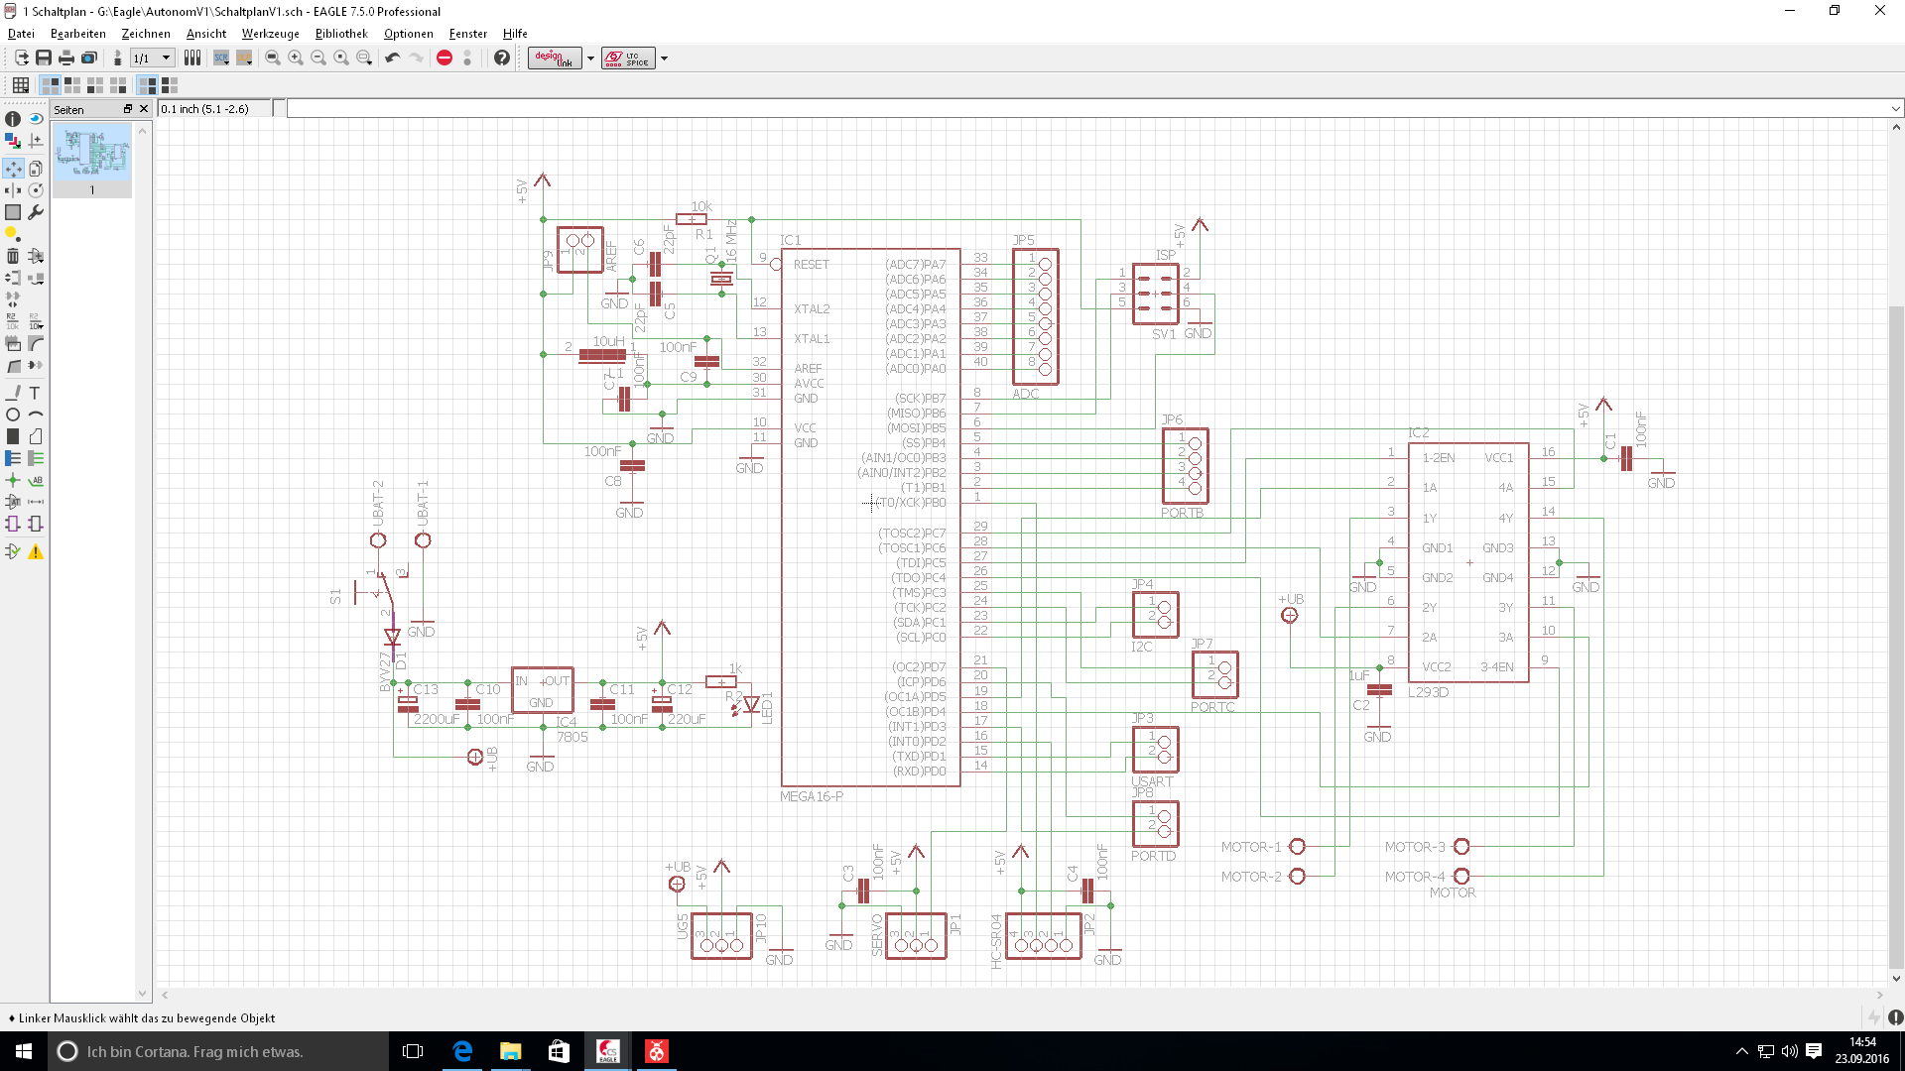The width and height of the screenshot is (1905, 1071).
Task: Open the Datei menu
Action: [21, 33]
